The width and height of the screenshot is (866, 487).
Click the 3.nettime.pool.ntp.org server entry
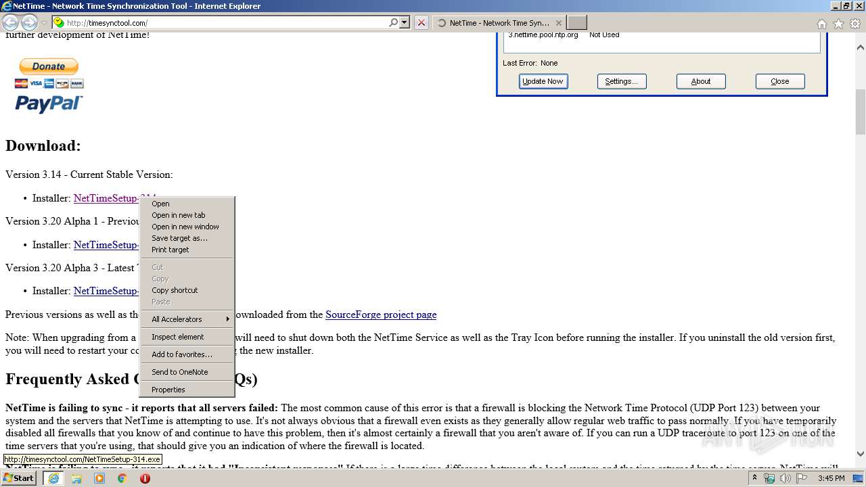click(x=543, y=35)
